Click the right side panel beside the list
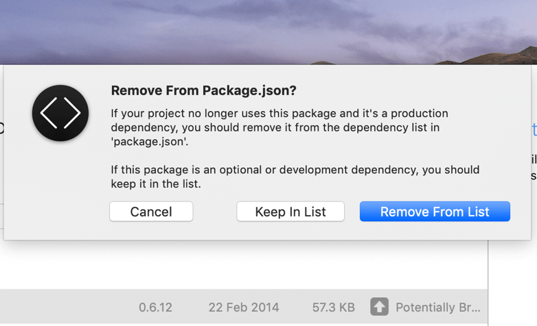This screenshot has width=537, height=326. (513, 283)
